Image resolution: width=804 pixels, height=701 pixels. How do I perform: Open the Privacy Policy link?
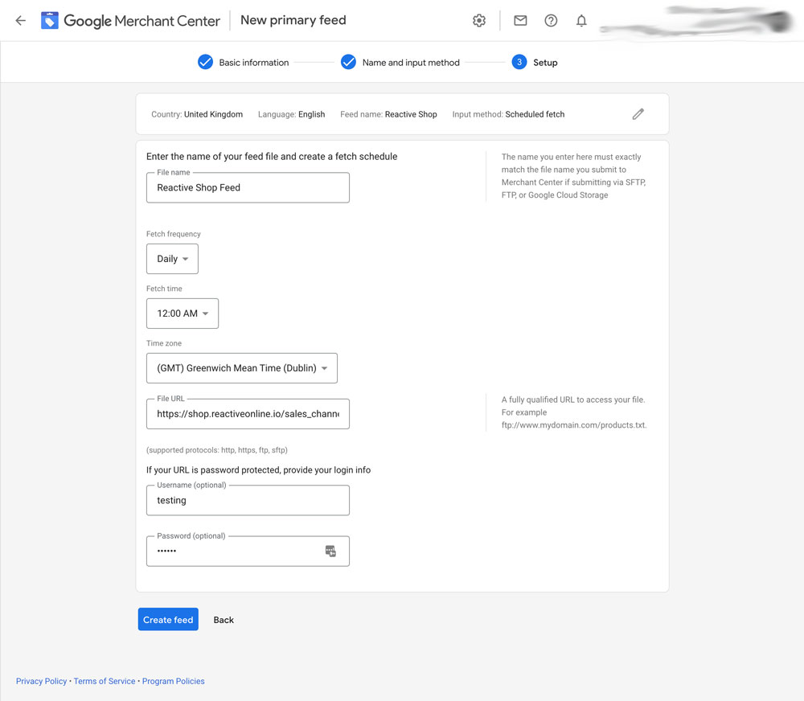[x=41, y=681]
